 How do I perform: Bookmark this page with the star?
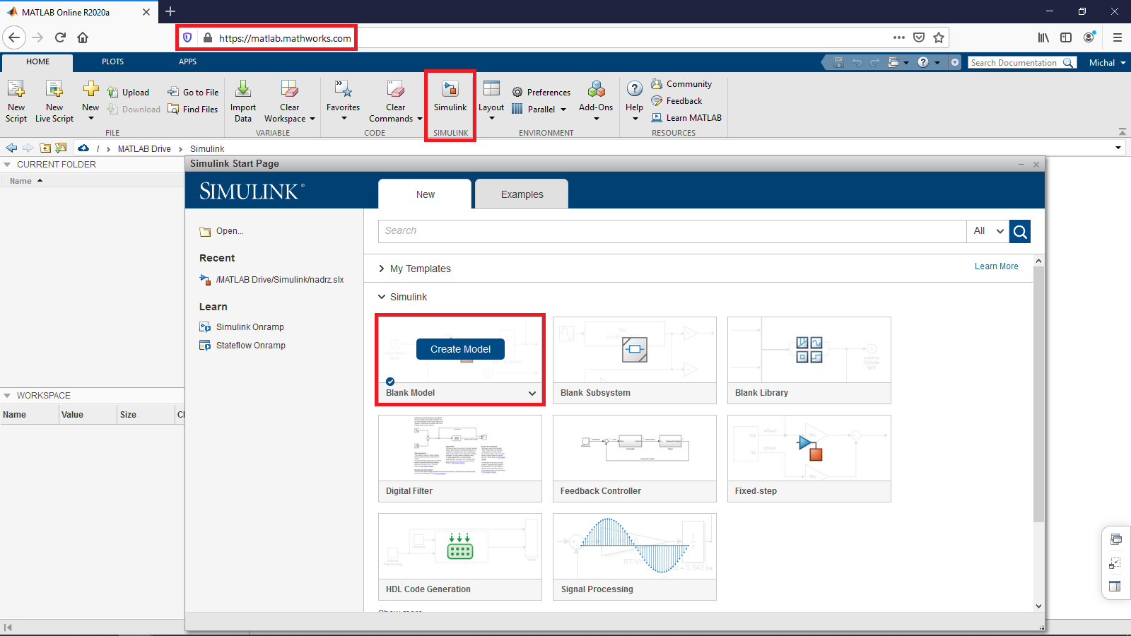[x=939, y=37]
